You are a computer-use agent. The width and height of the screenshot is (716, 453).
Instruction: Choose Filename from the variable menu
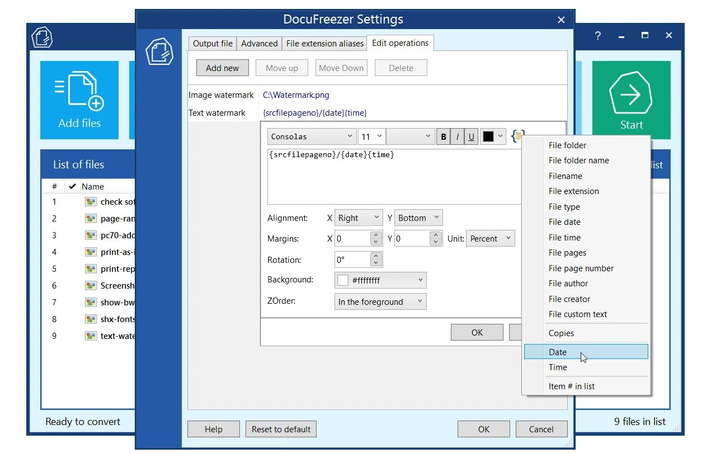pos(586,176)
